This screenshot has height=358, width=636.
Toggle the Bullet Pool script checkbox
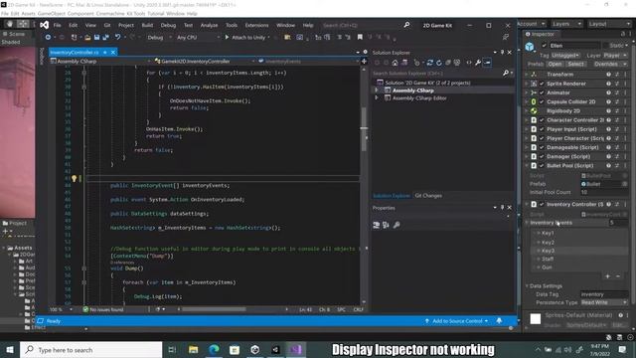click(x=542, y=166)
